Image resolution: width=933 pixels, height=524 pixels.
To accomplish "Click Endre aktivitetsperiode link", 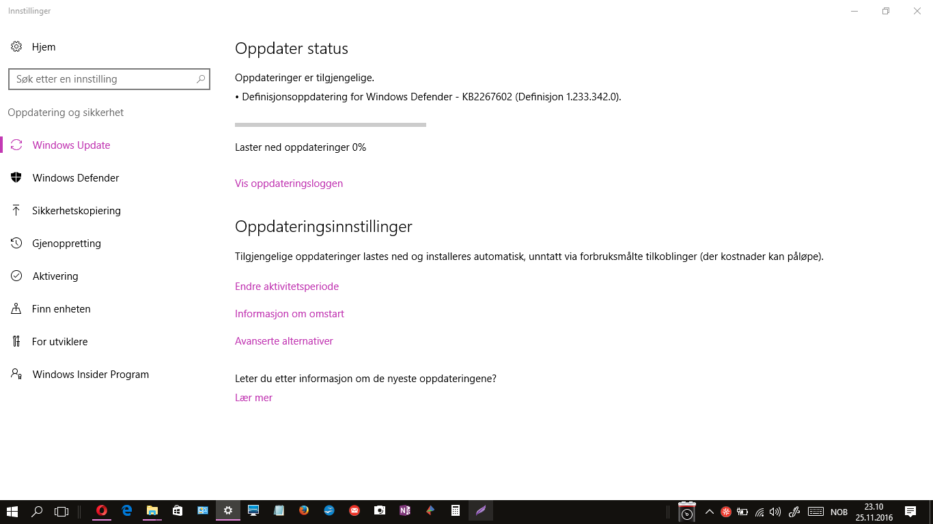I will (287, 287).
